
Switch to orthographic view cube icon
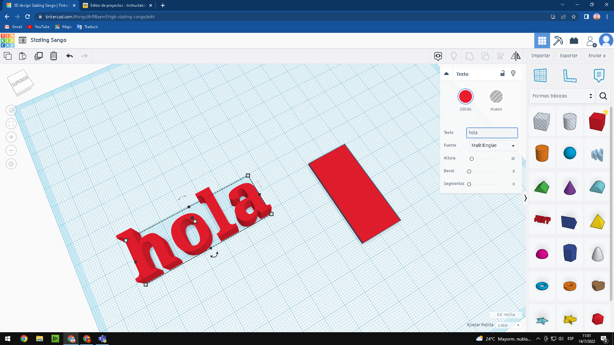click(x=11, y=164)
